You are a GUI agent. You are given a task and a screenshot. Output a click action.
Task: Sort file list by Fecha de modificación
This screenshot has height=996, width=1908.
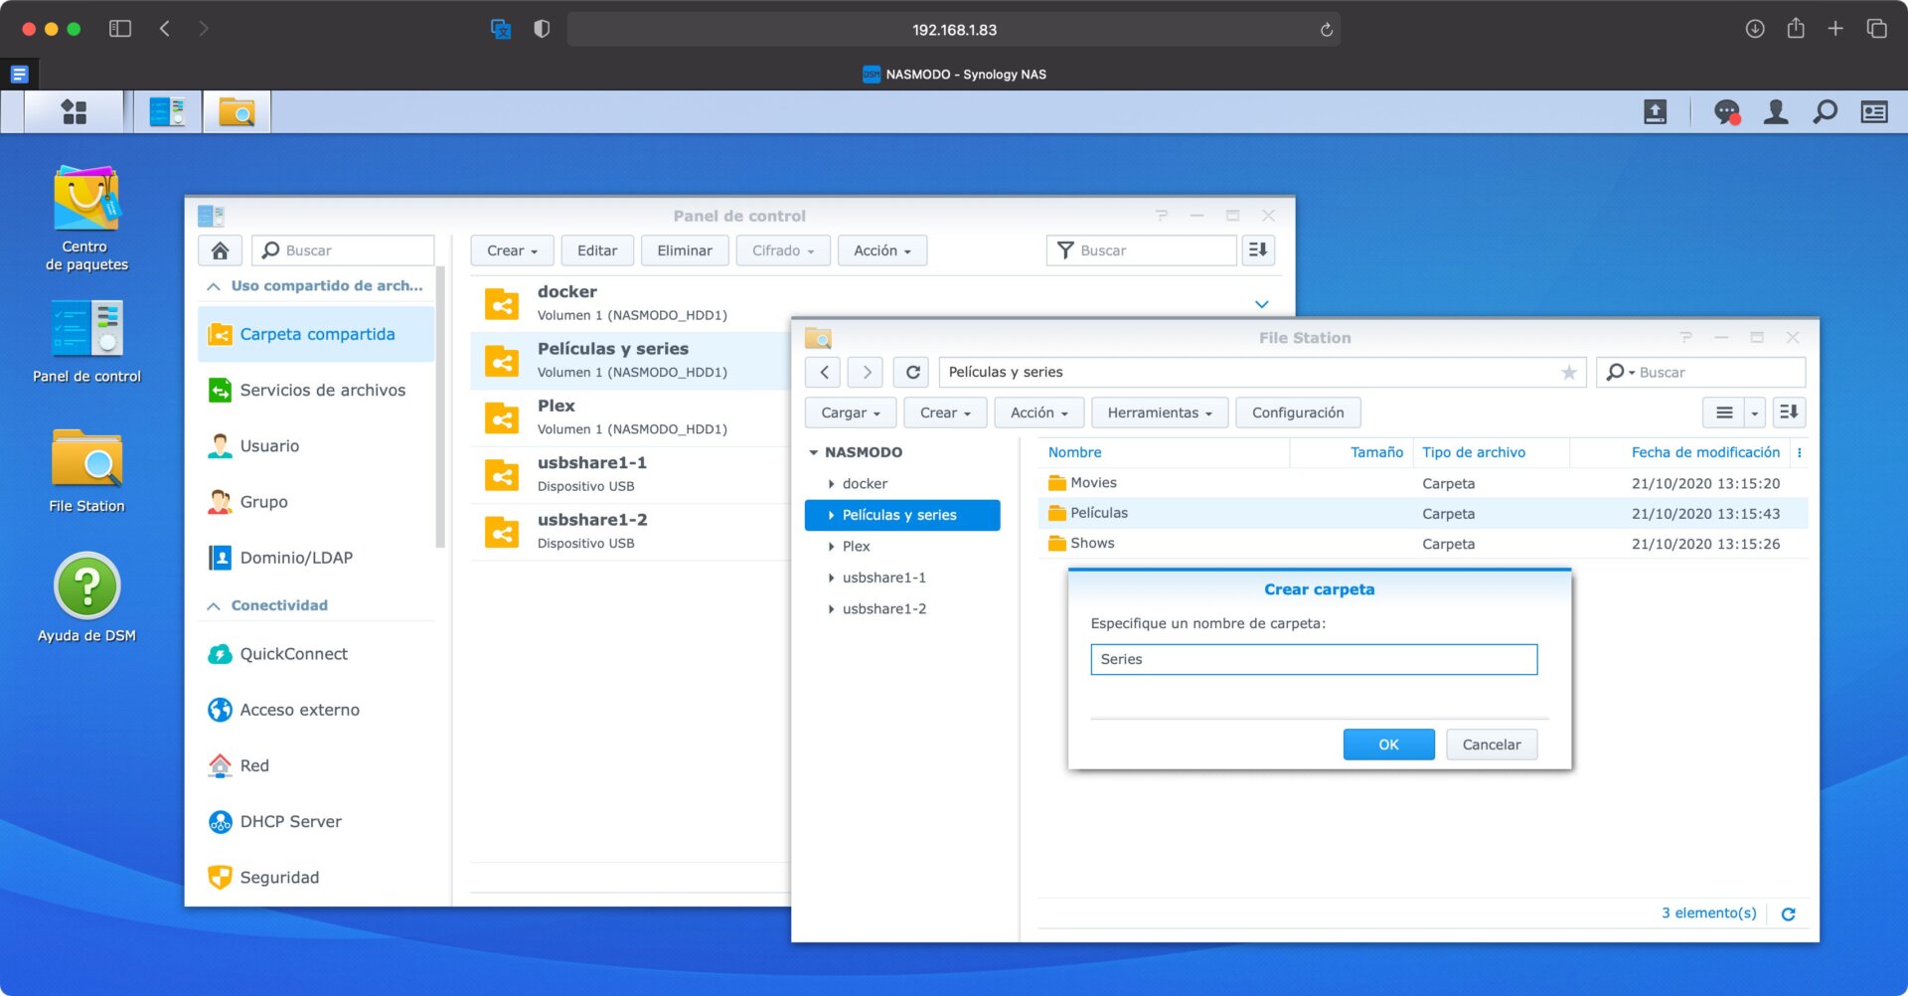(x=1704, y=452)
